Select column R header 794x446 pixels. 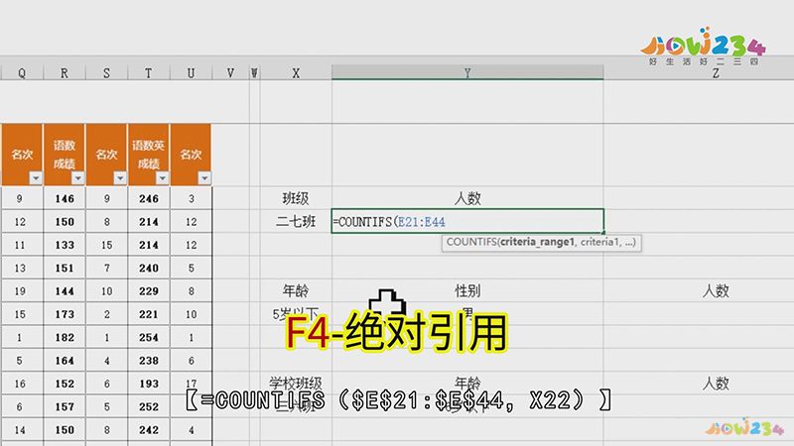[x=65, y=73]
